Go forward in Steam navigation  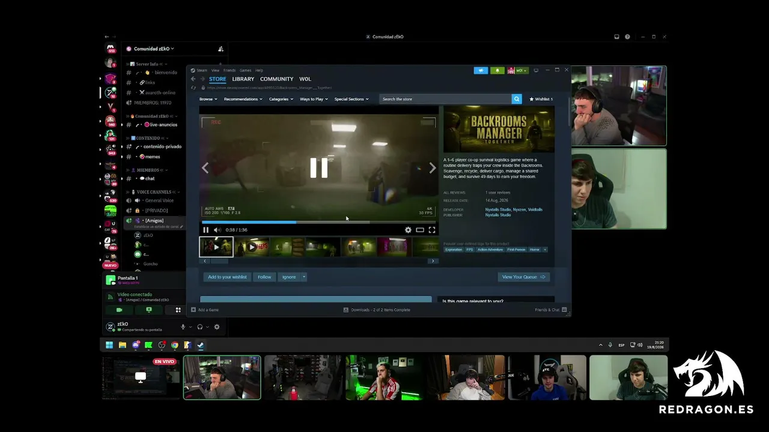pyautogui.click(x=202, y=79)
